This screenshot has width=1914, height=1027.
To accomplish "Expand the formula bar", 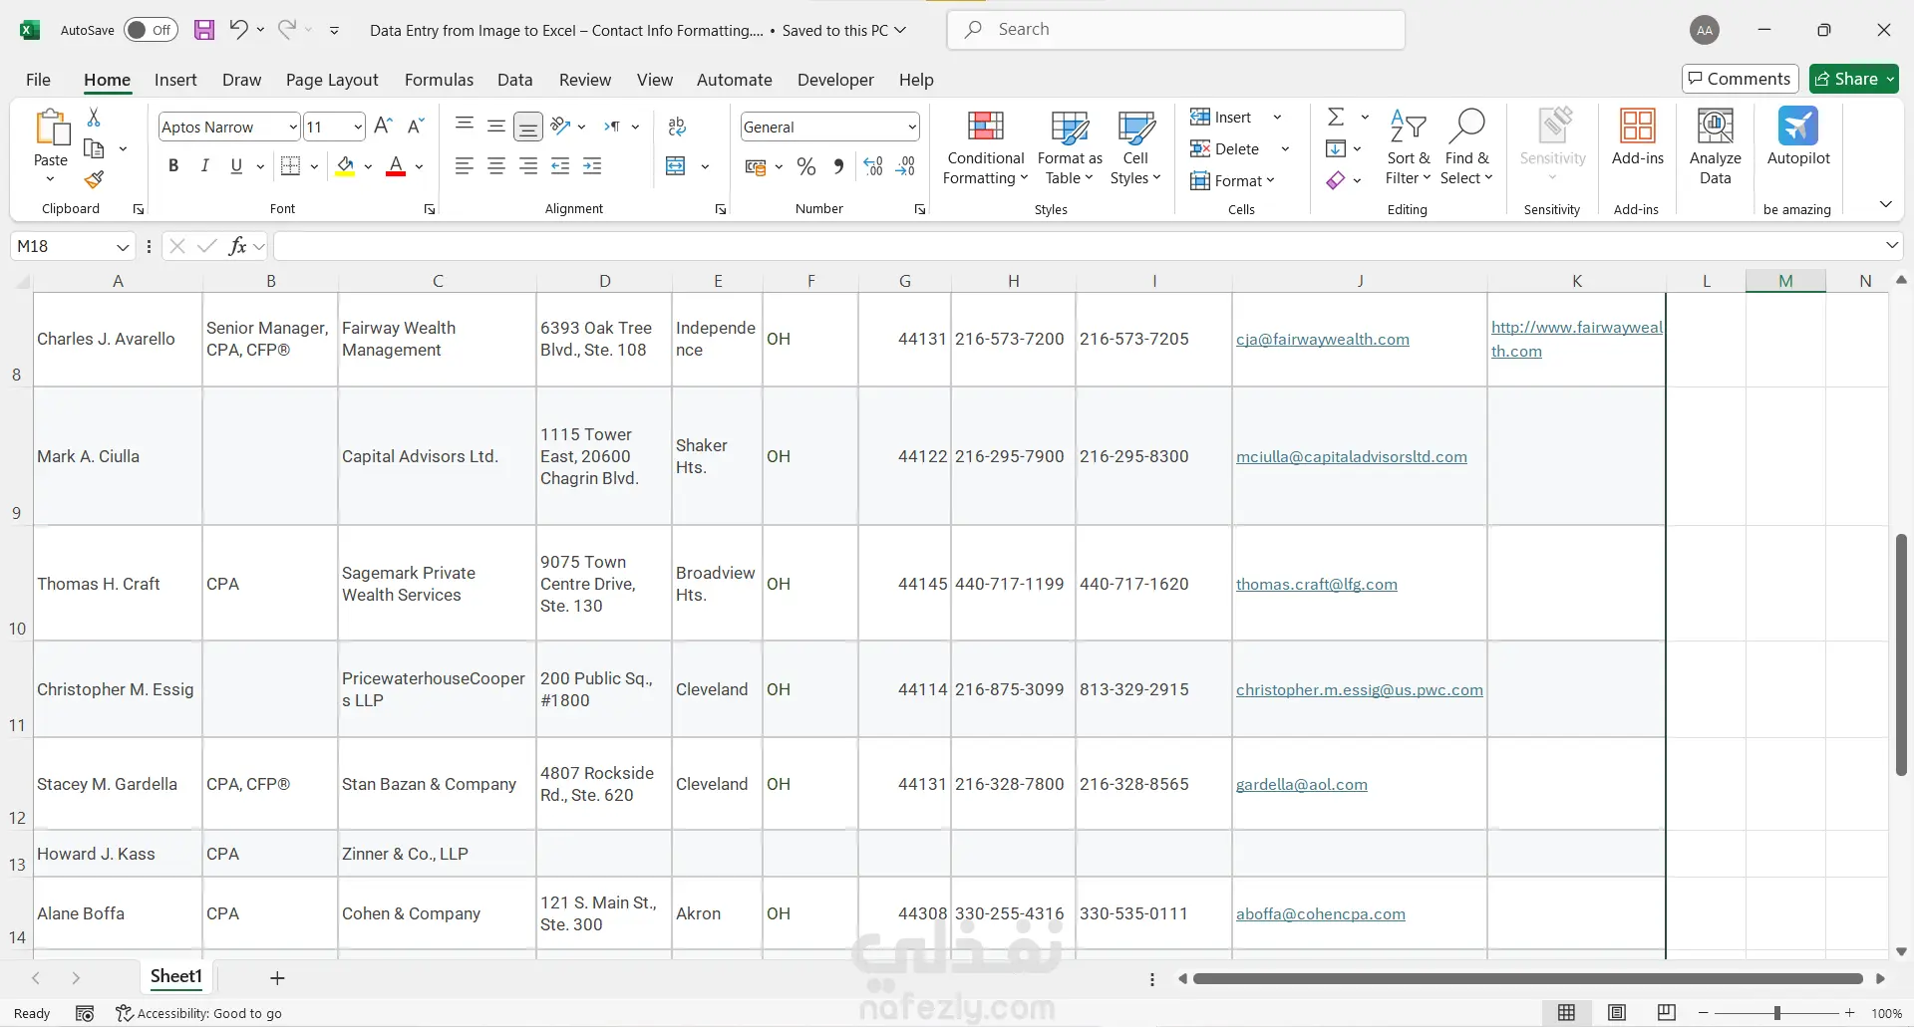I will [x=1891, y=246].
